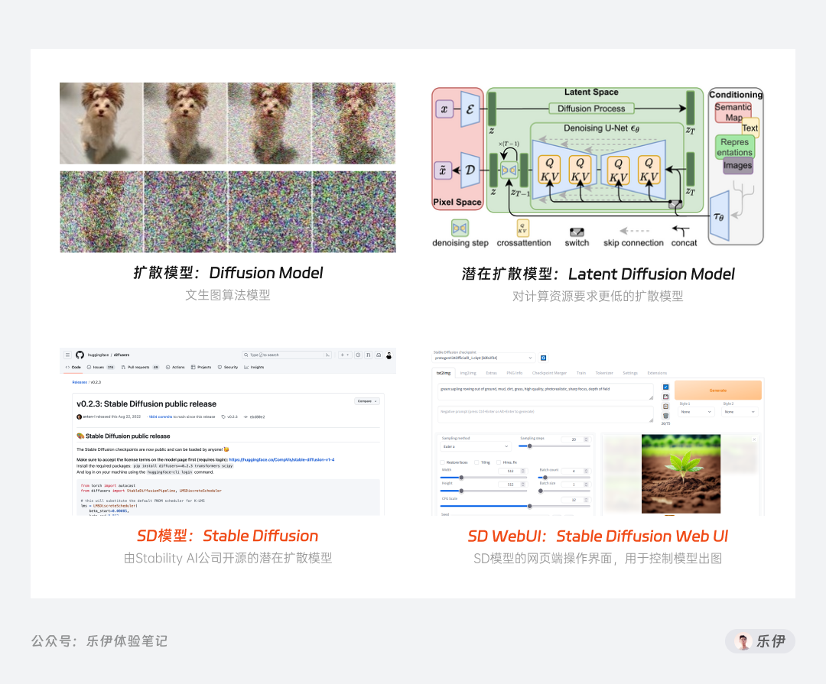
Task: Open the Style 1 dropdown set to None
Action: 695,412
